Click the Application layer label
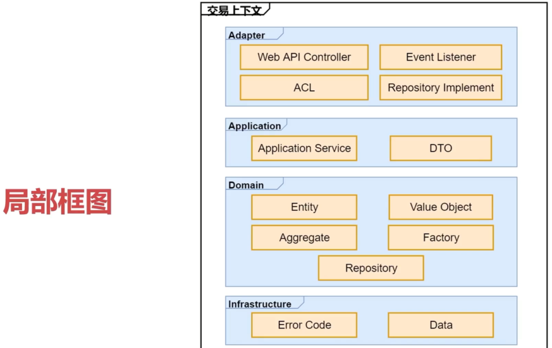The width and height of the screenshot is (552, 348). tap(255, 126)
